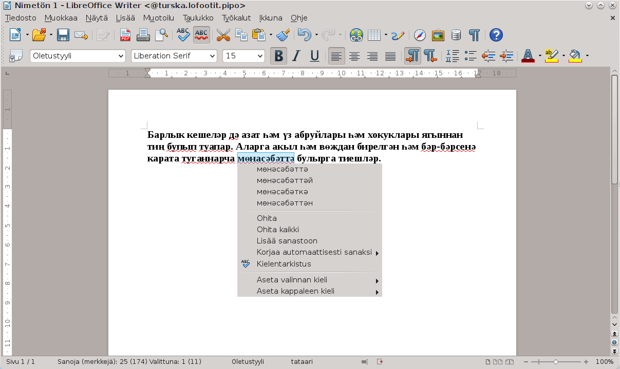Select Kielentarkistus from the context menu
The width and height of the screenshot is (620, 369).
tap(310, 264)
